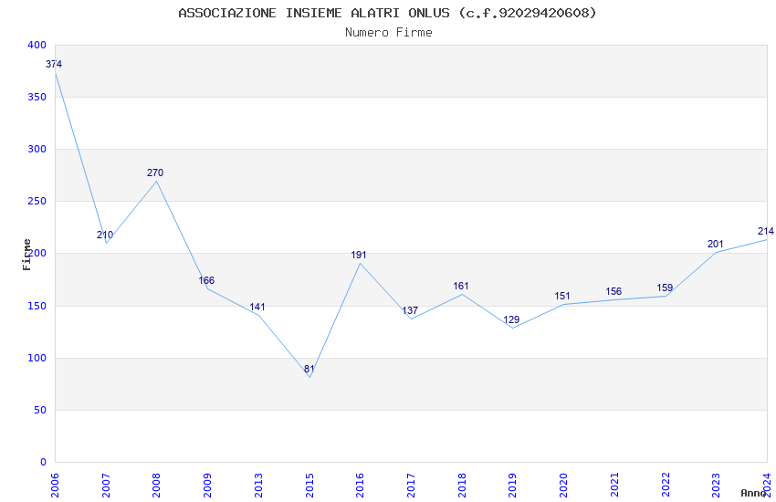The height and width of the screenshot is (502, 776).
Task: Click the x-axis year label 2019
Action: 513,486
